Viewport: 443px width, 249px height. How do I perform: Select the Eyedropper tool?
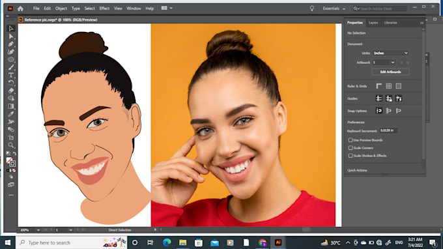[11, 114]
